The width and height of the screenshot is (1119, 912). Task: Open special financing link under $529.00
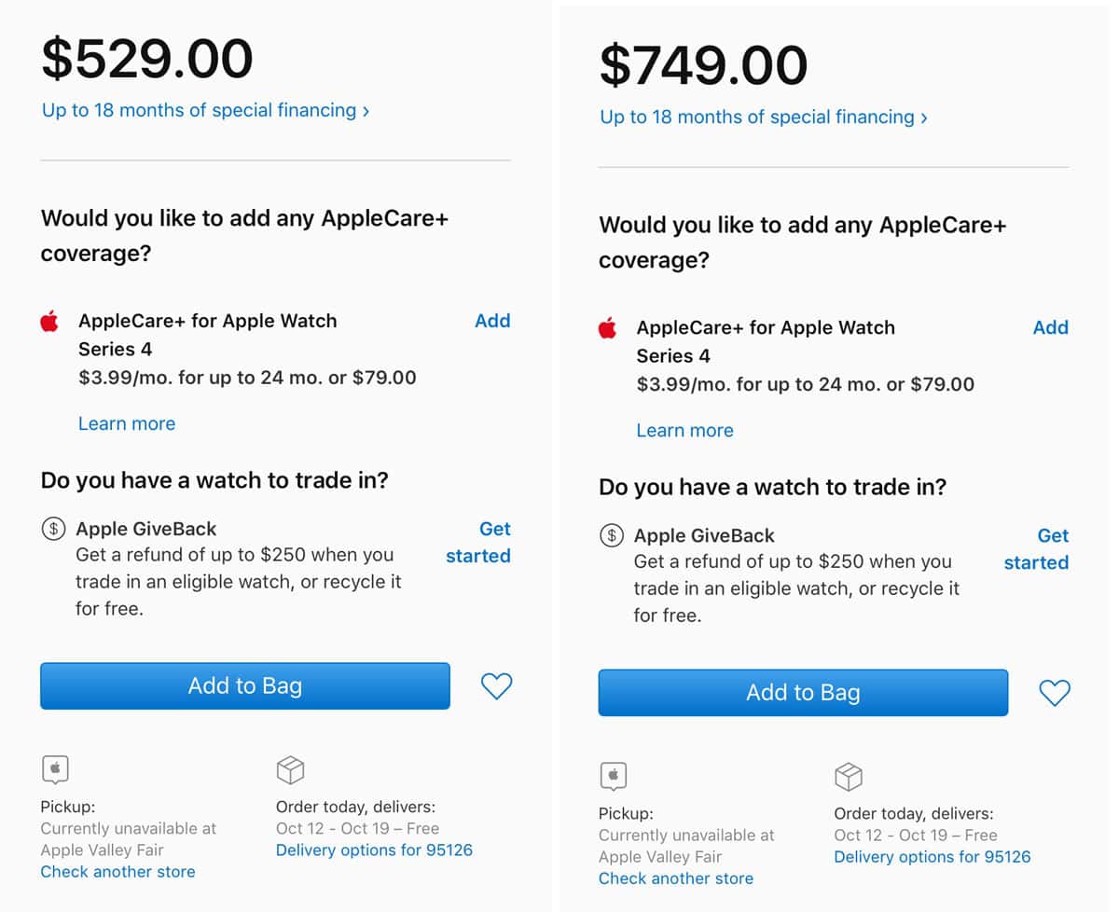pos(205,110)
